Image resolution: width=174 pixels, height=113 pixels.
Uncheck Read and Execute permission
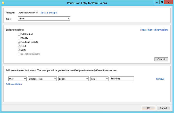click(x=19, y=42)
